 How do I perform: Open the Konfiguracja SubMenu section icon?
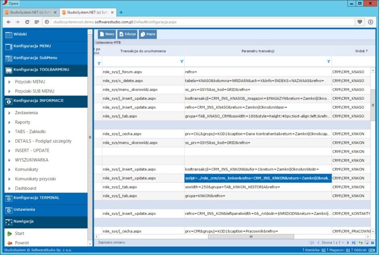9,58
